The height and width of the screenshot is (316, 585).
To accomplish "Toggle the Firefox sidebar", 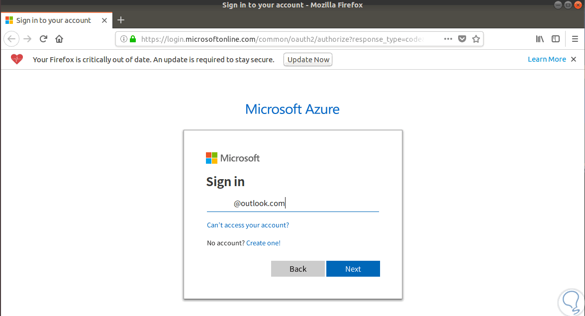I will coord(556,39).
